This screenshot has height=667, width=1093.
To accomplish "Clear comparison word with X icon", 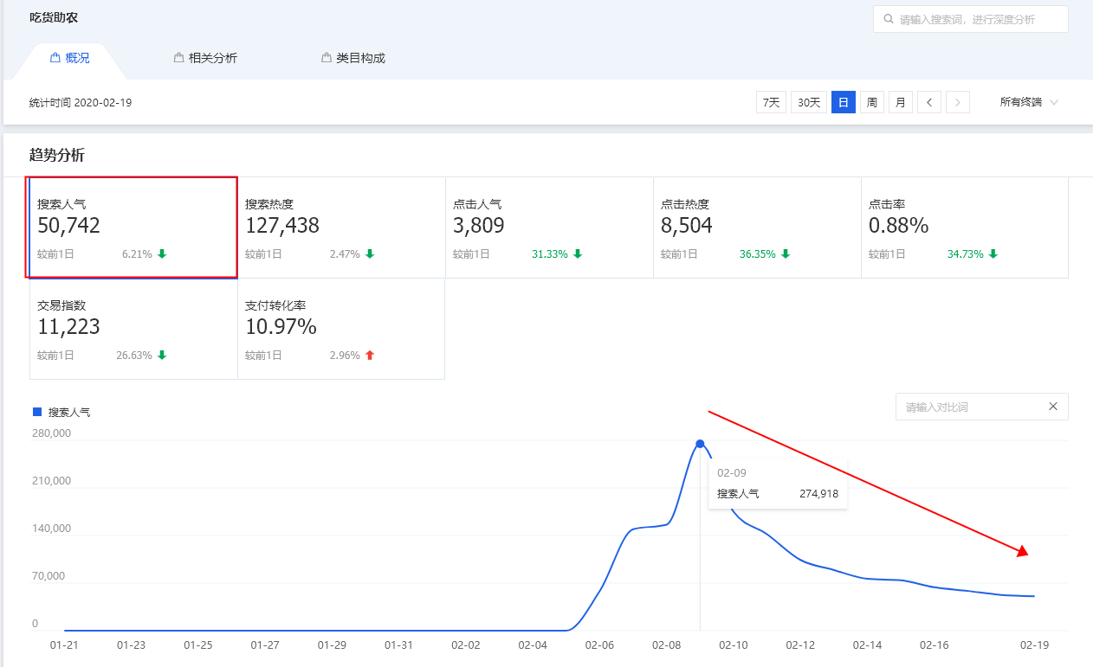I will 1053,407.
